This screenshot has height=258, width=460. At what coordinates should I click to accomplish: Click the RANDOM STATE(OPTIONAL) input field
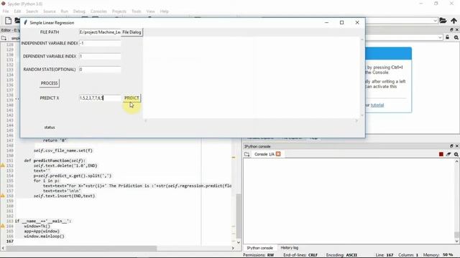point(100,70)
